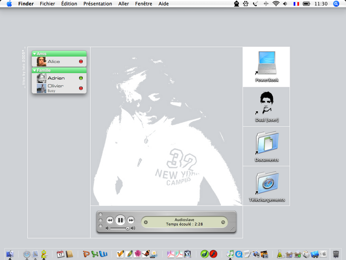This screenshot has height=260, width=346.
Task: Launch Safari from the Dock
Action: tap(27, 254)
